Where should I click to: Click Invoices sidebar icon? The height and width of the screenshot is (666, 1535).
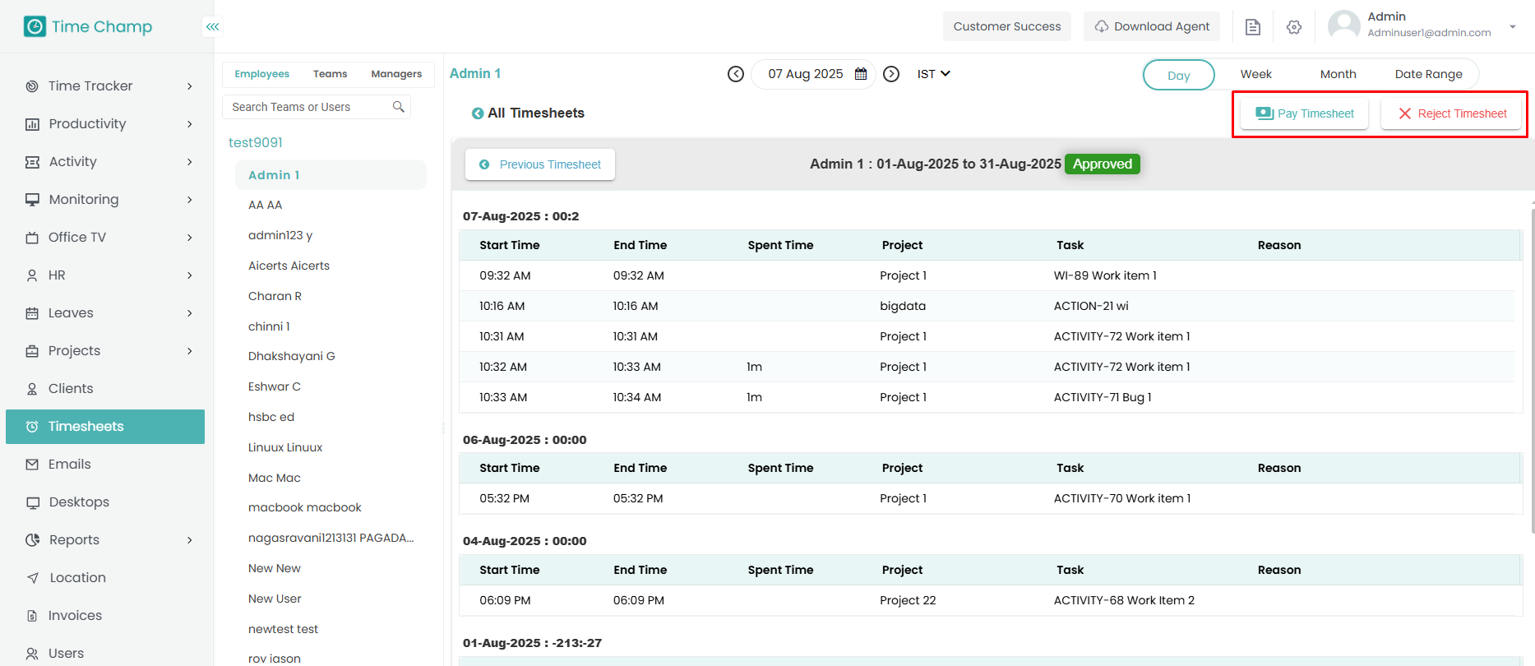(32, 616)
